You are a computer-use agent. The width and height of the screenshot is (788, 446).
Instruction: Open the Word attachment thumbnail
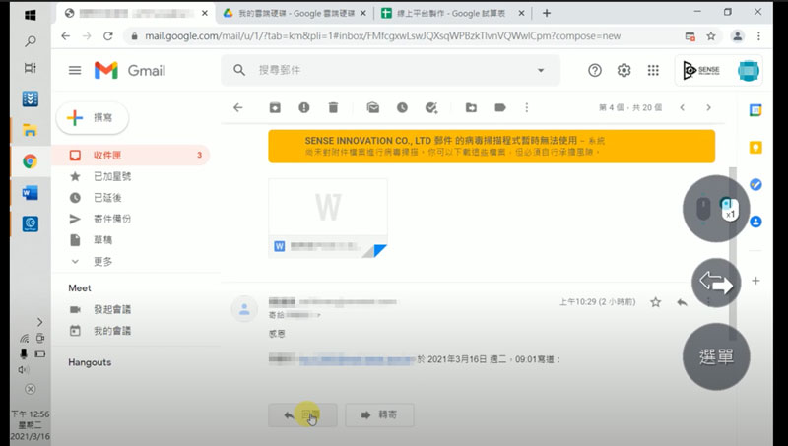coord(328,218)
